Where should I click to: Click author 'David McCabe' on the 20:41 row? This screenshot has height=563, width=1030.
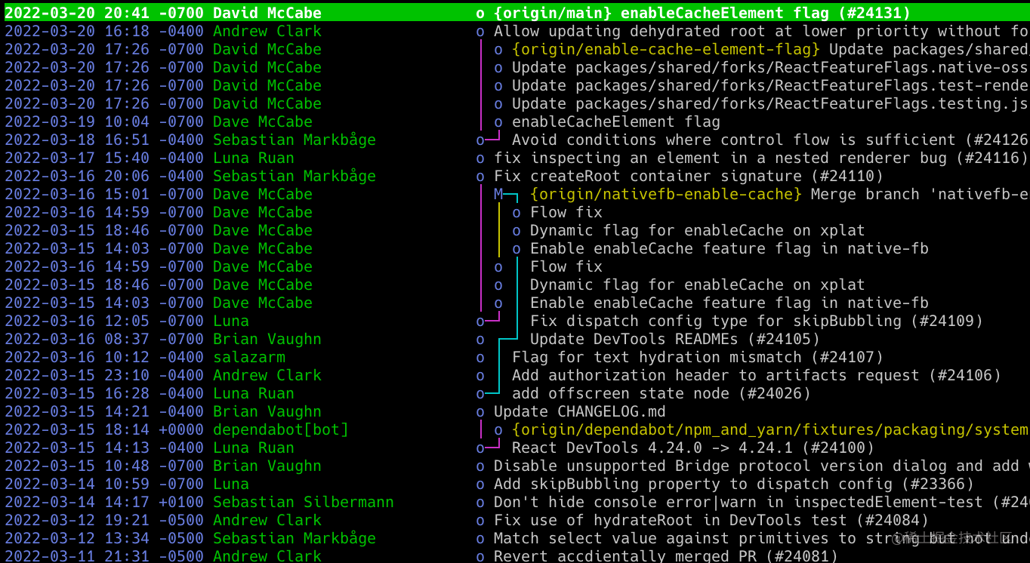(267, 13)
